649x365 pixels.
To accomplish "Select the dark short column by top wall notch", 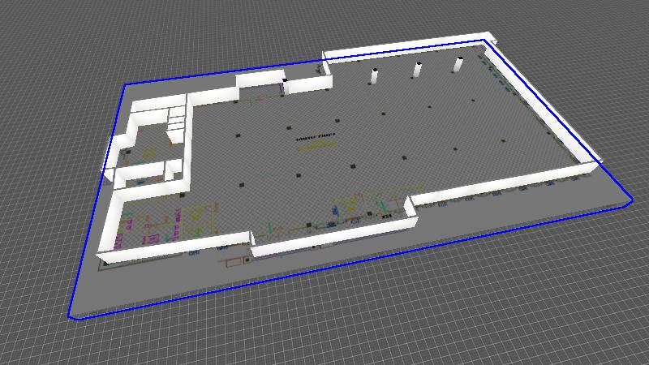I will click(x=286, y=86).
